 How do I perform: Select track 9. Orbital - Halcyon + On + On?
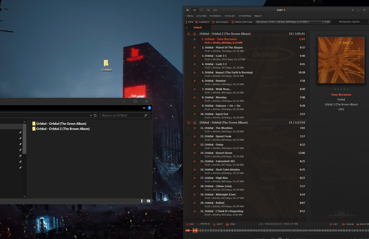point(246,107)
